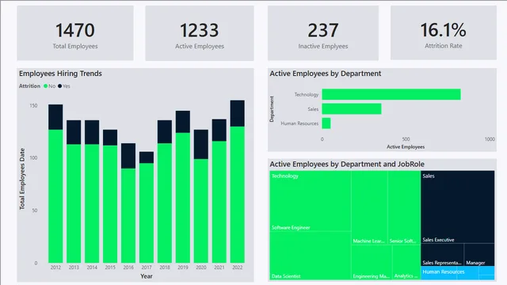Viewport: 507px width, 285px height.
Task: Click the 'Active Employees by Department' title
Action: click(x=326, y=74)
